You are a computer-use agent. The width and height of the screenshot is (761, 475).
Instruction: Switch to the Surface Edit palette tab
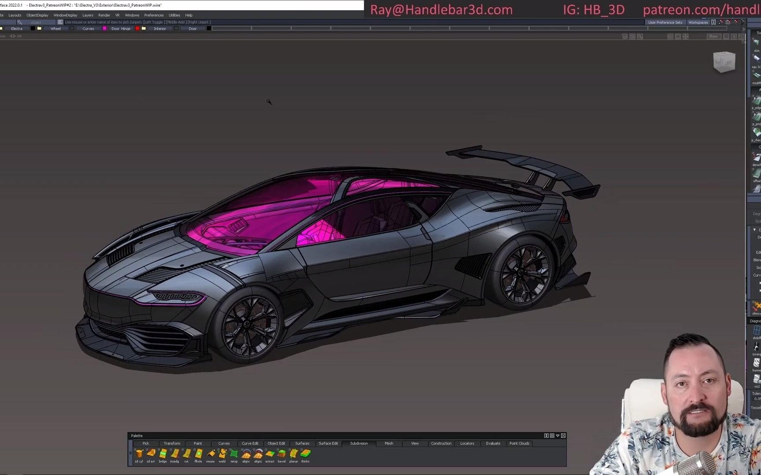tap(329, 443)
